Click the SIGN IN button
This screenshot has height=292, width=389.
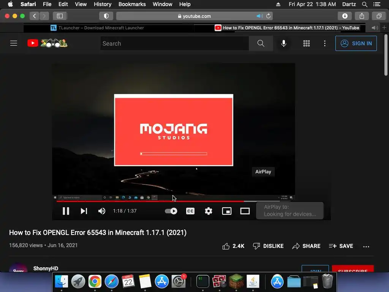(356, 43)
